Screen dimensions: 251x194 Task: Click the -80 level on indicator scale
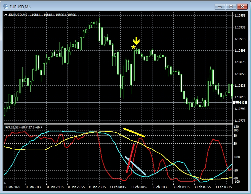(x=236, y=178)
